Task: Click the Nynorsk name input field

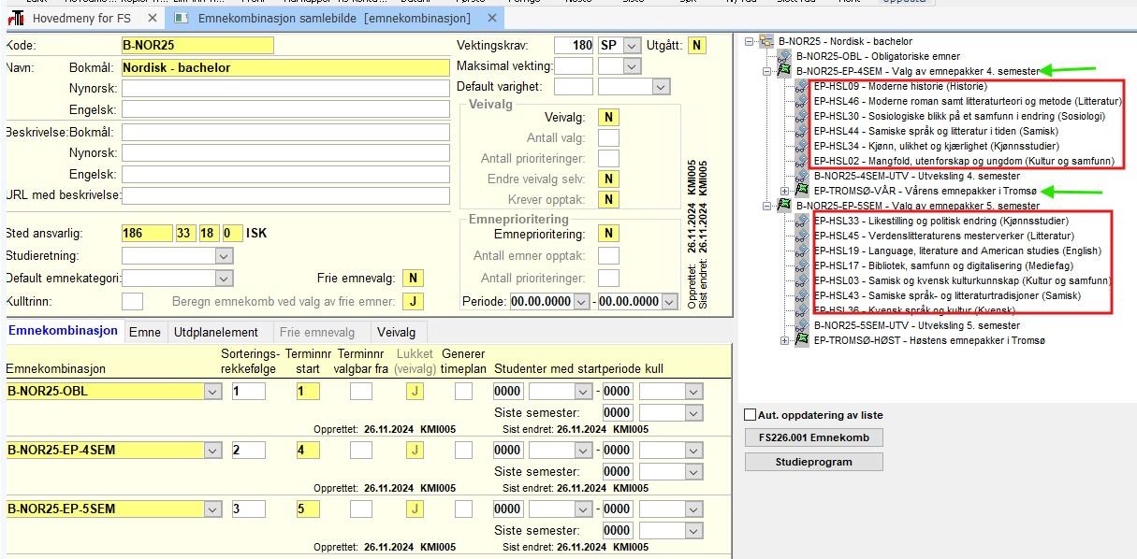Action: pyautogui.click(x=285, y=89)
